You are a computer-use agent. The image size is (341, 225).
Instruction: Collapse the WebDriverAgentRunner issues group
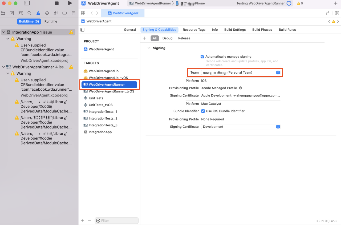click(3, 67)
